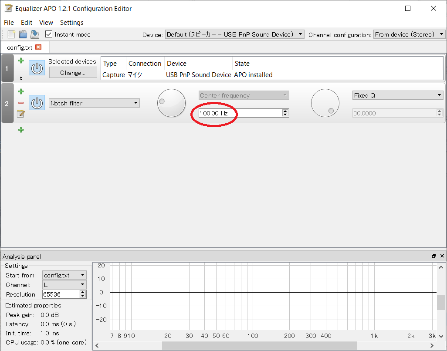Viewport: 447px width, 351px height.
Task: Add a filter with row 2 plus icon
Action: click(x=21, y=91)
